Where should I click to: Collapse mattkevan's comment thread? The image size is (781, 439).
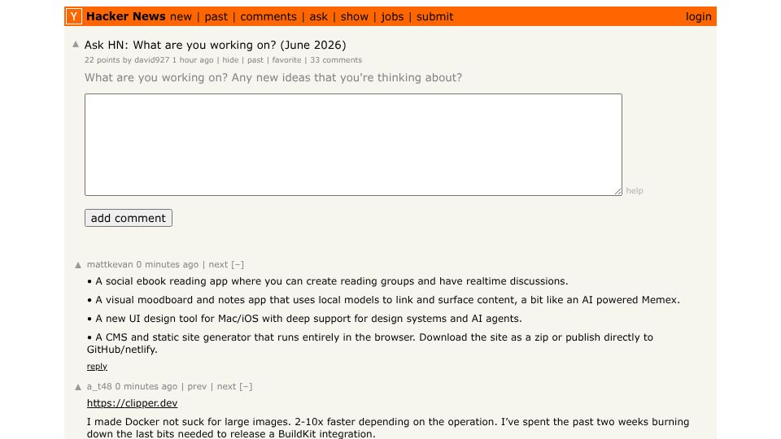tap(238, 264)
